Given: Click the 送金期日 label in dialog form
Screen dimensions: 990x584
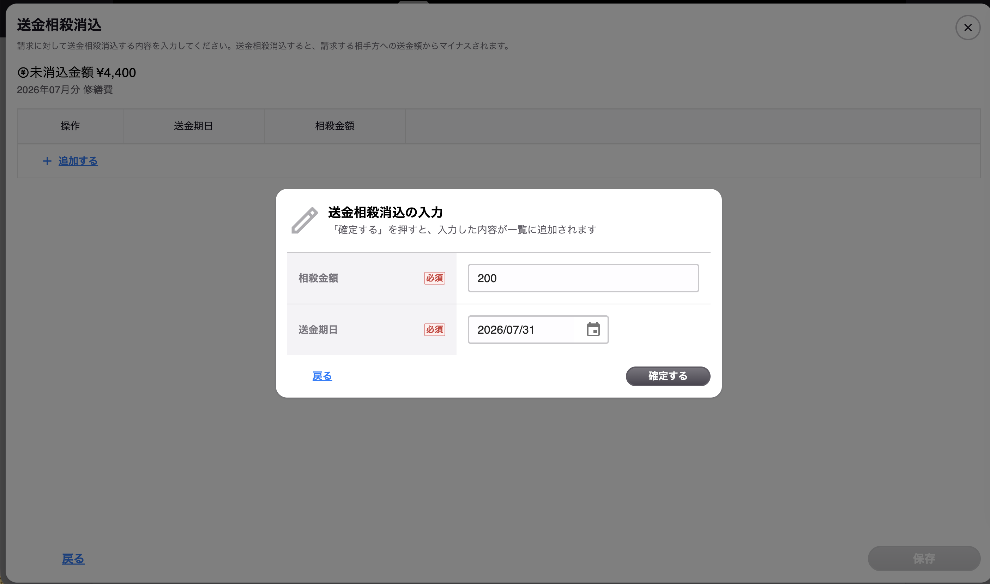Looking at the screenshot, I should pyautogui.click(x=318, y=330).
